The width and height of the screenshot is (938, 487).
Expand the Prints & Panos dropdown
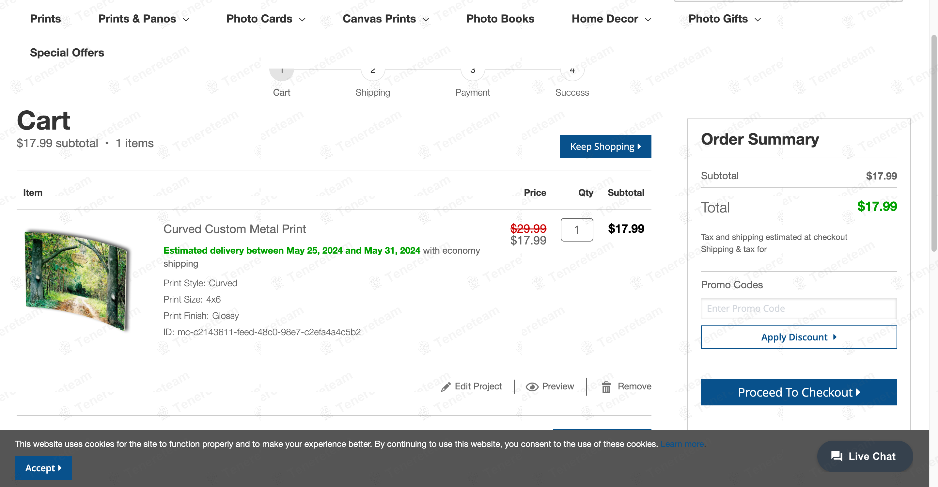click(x=186, y=20)
